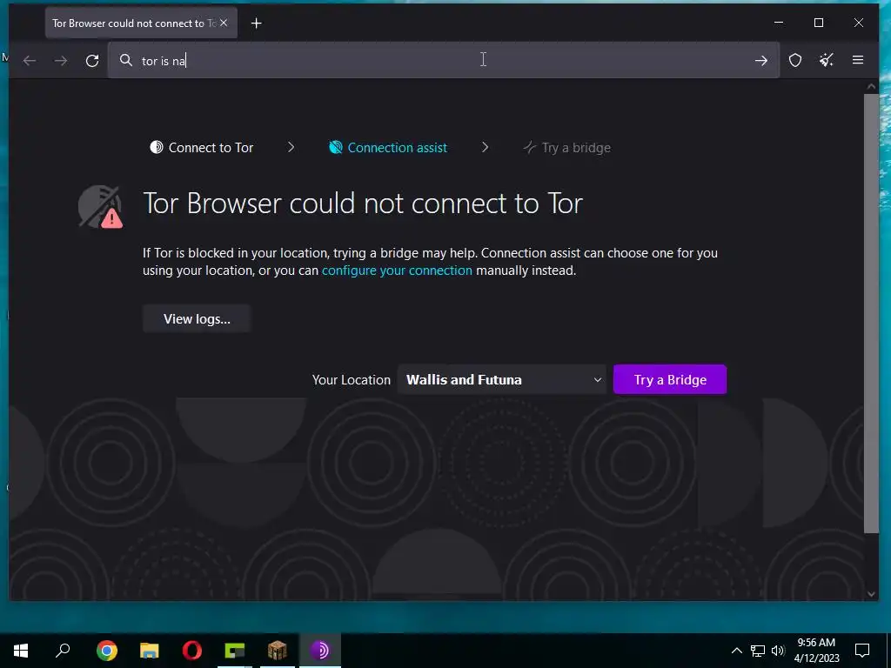Expand the Your Location dropdown
The width and height of the screenshot is (891, 668).
(503, 379)
